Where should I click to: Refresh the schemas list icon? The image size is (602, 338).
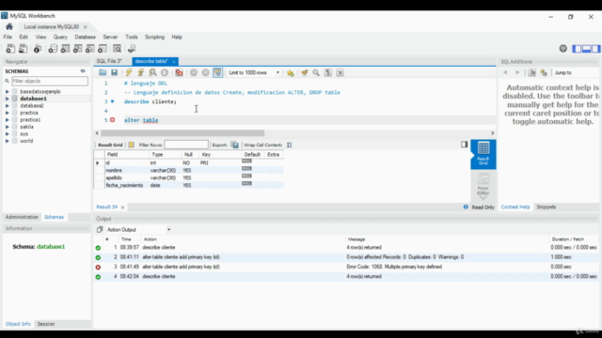click(x=83, y=71)
